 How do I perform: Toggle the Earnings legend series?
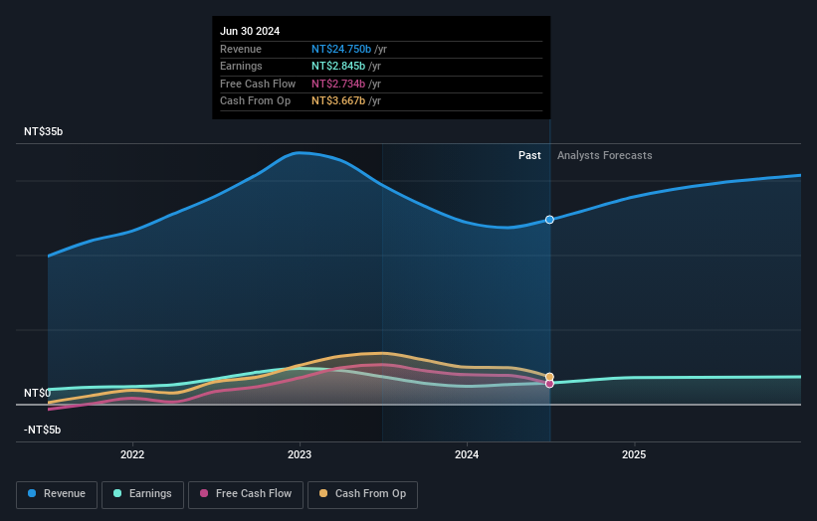pos(142,494)
